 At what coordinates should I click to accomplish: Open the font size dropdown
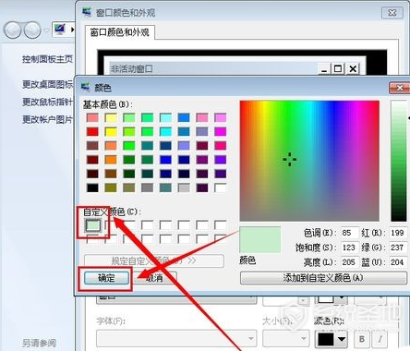pyautogui.click(x=286, y=339)
